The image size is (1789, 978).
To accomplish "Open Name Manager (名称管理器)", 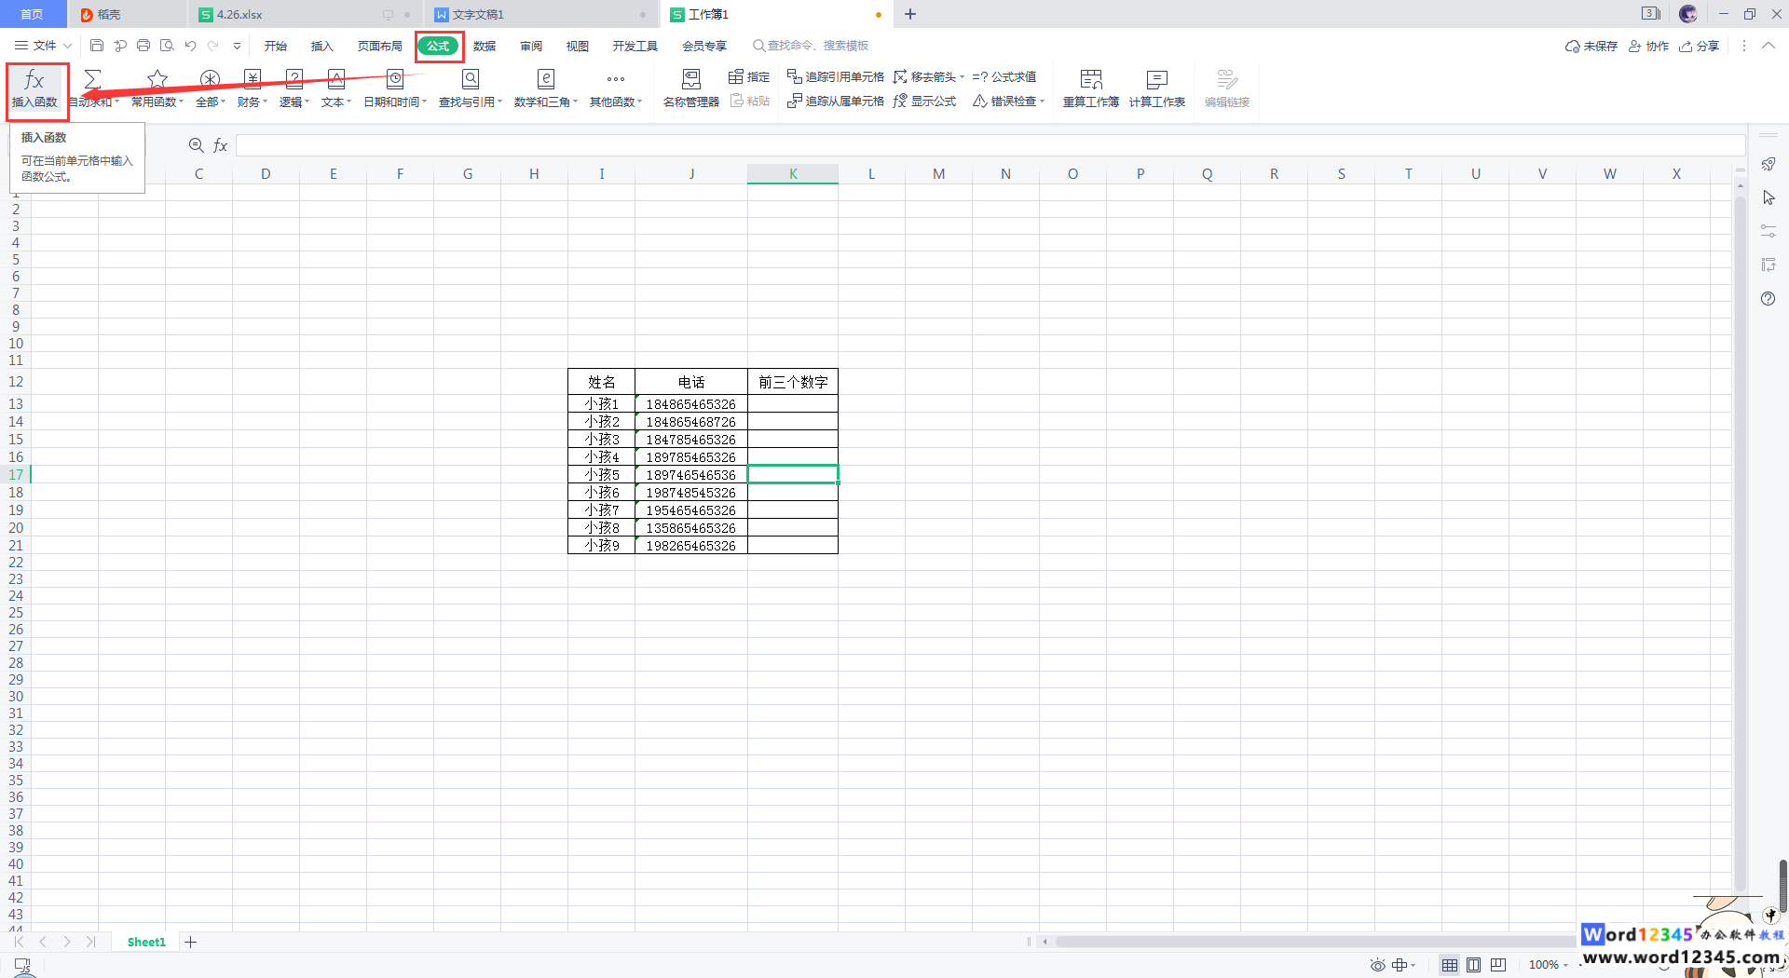I will click(690, 88).
